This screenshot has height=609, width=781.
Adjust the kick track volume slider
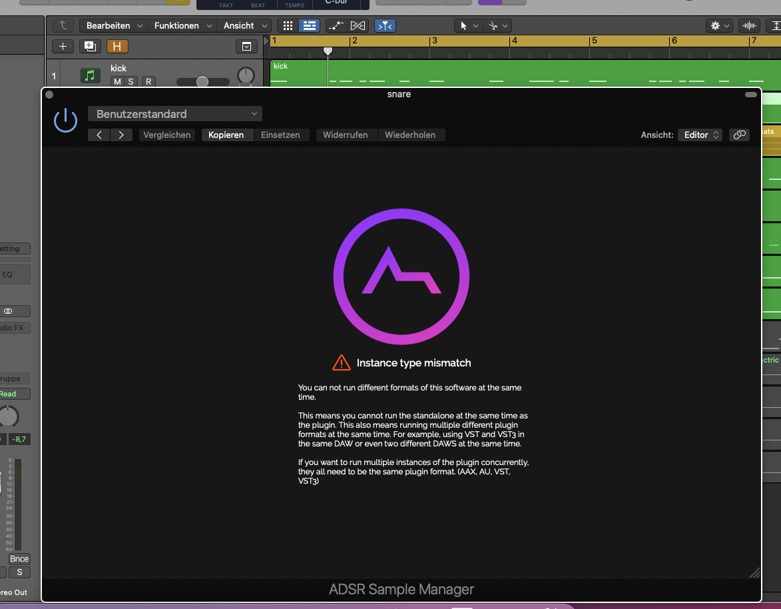[202, 82]
